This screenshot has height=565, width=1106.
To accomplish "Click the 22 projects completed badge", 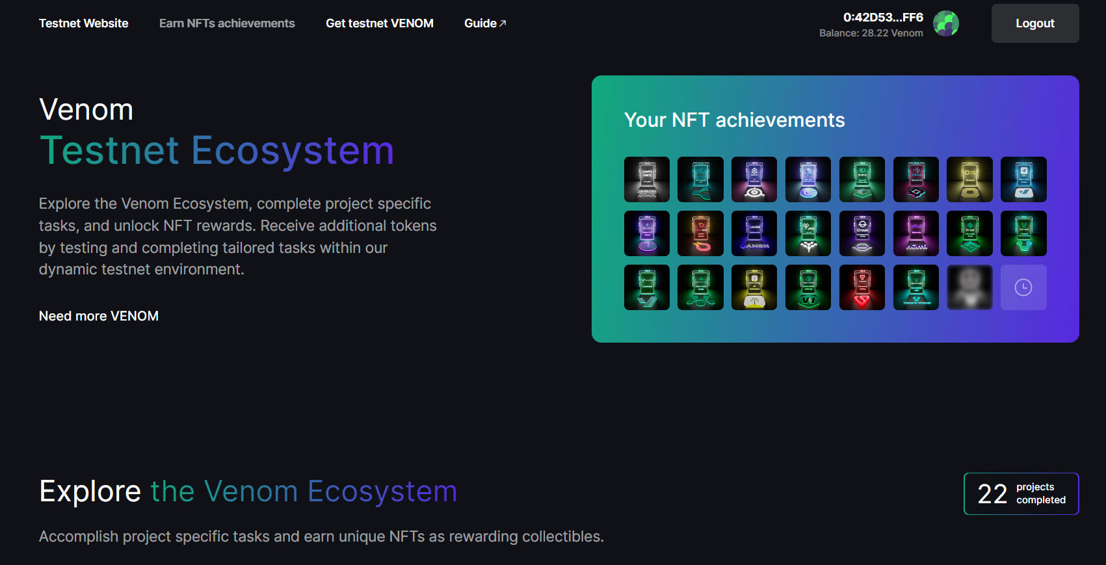I will click(x=1021, y=493).
